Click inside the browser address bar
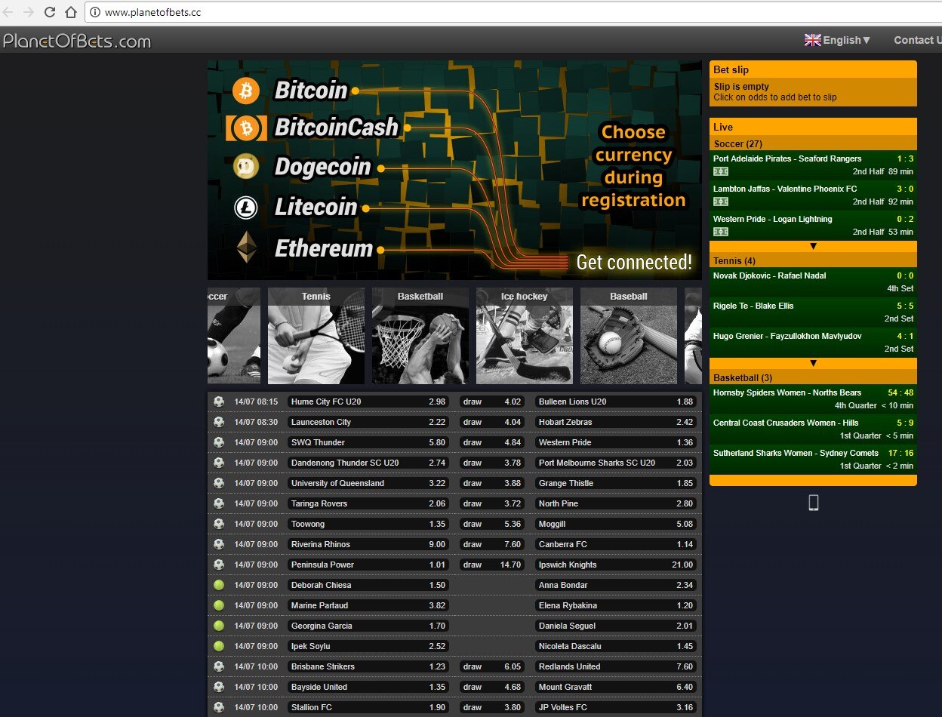Viewport: 942px width, 717px height. coord(226,12)
